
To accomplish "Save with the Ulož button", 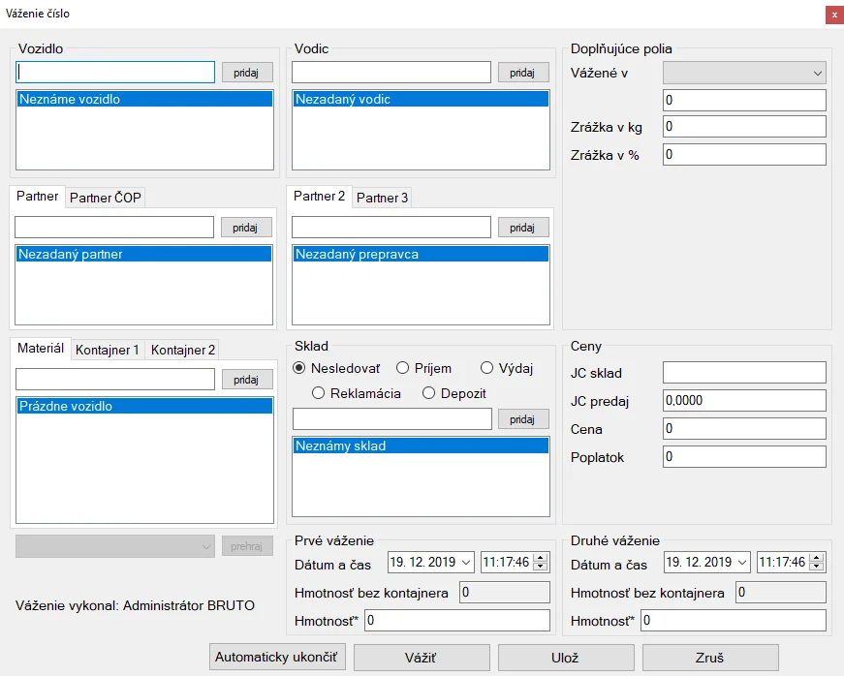I will [566, 658].
